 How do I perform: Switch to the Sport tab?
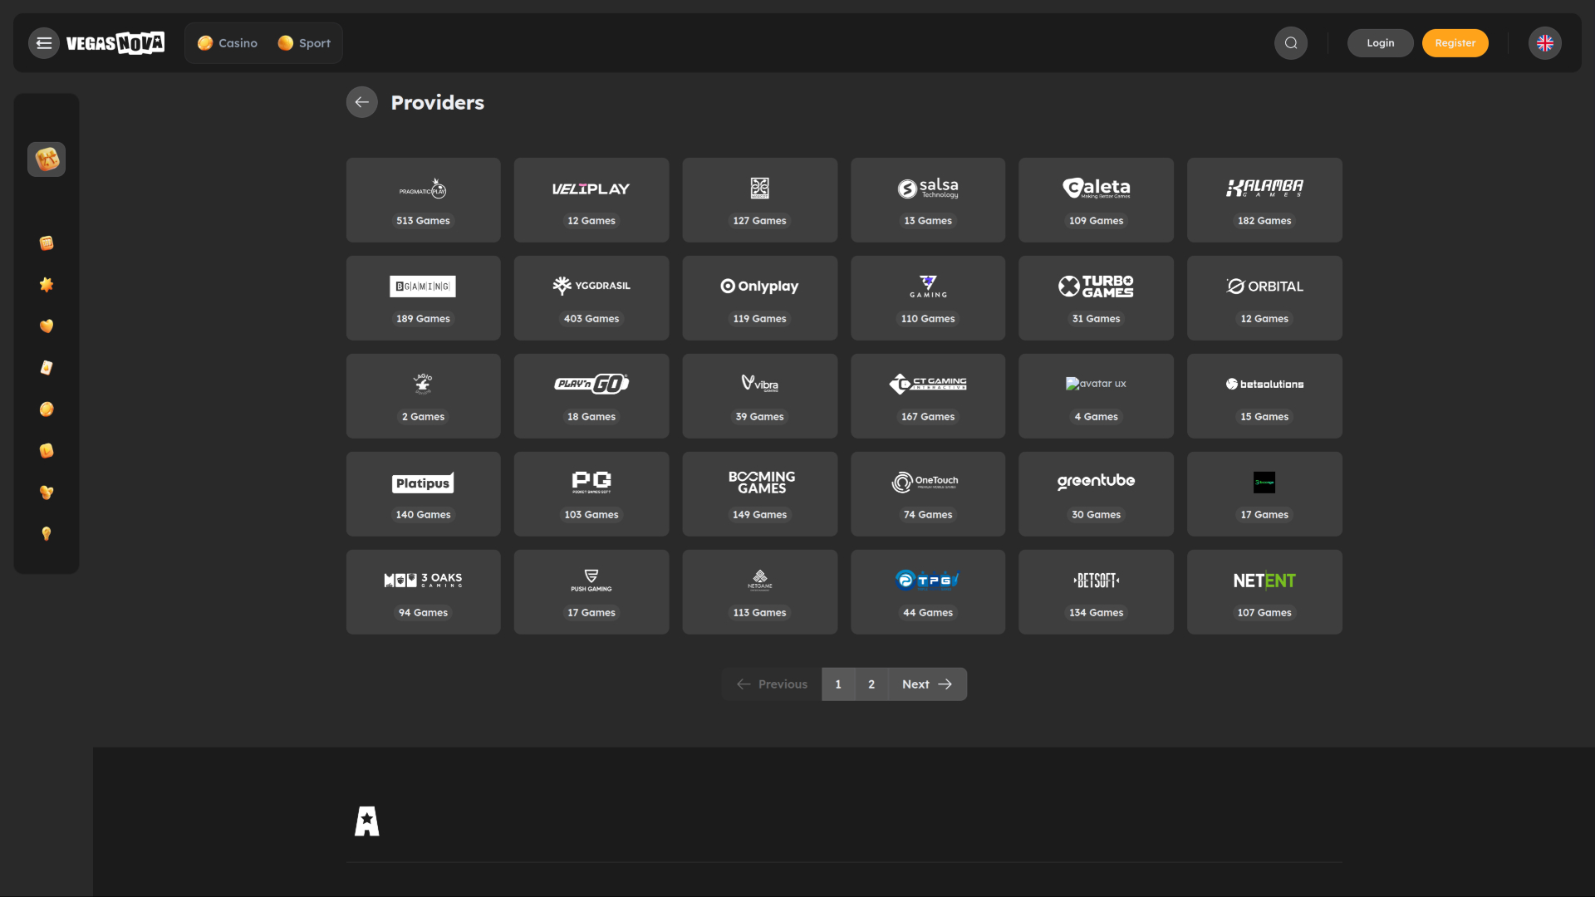(x=304, y=43)
